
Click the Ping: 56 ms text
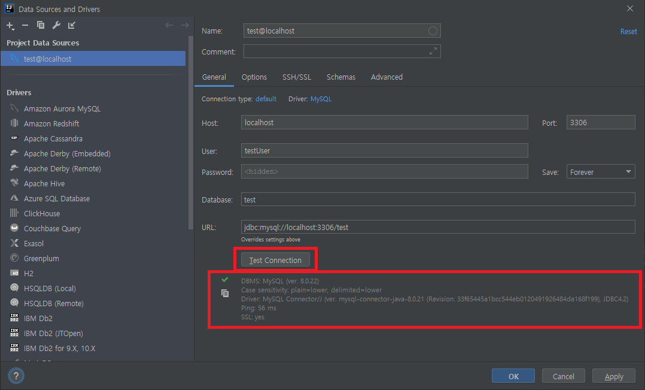click(x=258, y=308)
